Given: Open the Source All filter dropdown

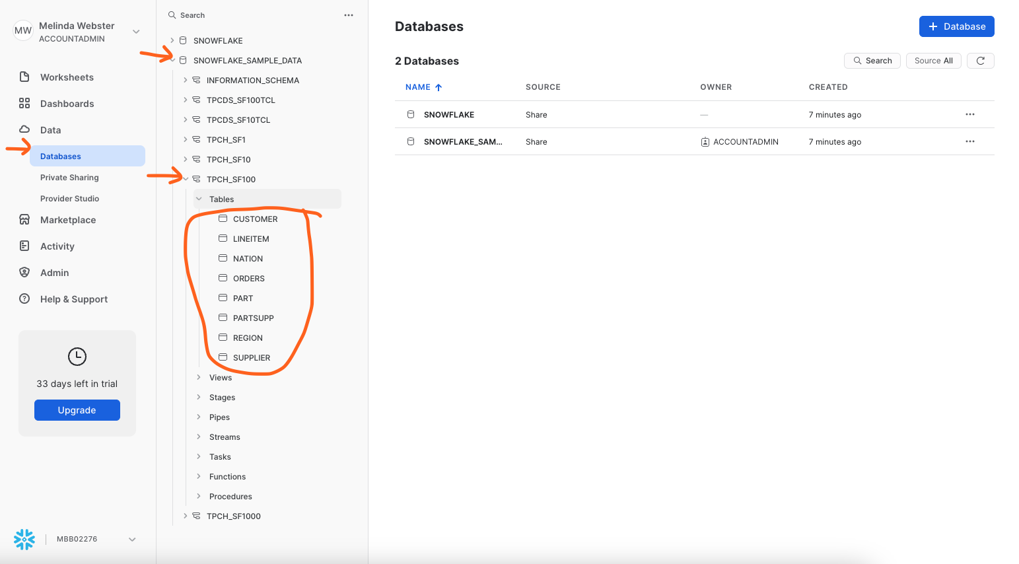Looking at the screenshot, I should pyautogui.click(x=933, y=61).
